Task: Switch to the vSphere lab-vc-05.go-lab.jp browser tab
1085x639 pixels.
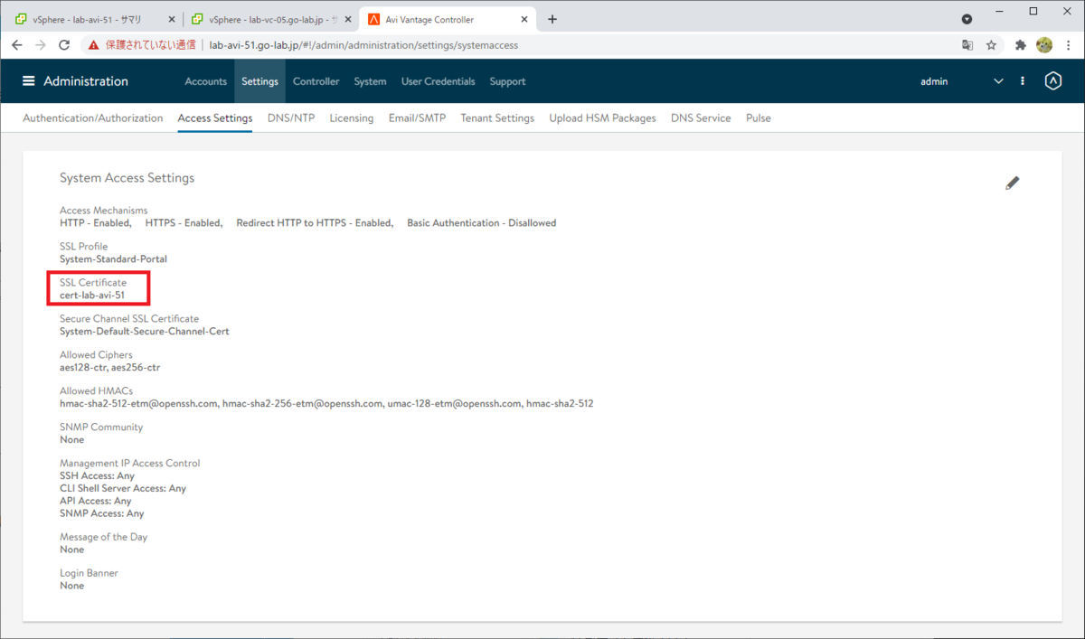Action: pos(270,19)
